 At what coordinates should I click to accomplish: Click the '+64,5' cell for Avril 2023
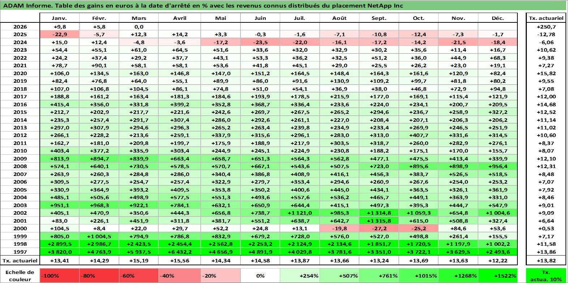point(180,50)
